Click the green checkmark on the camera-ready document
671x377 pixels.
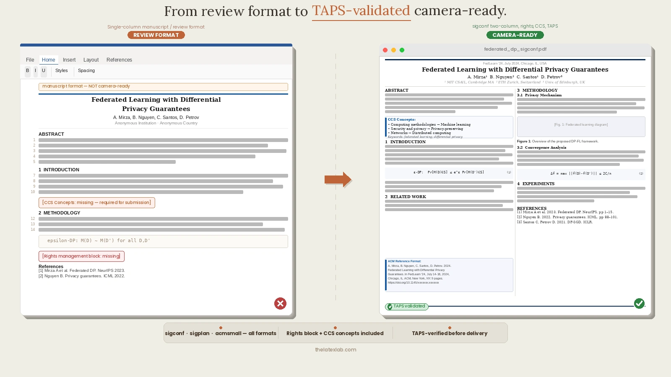(640, 304)
